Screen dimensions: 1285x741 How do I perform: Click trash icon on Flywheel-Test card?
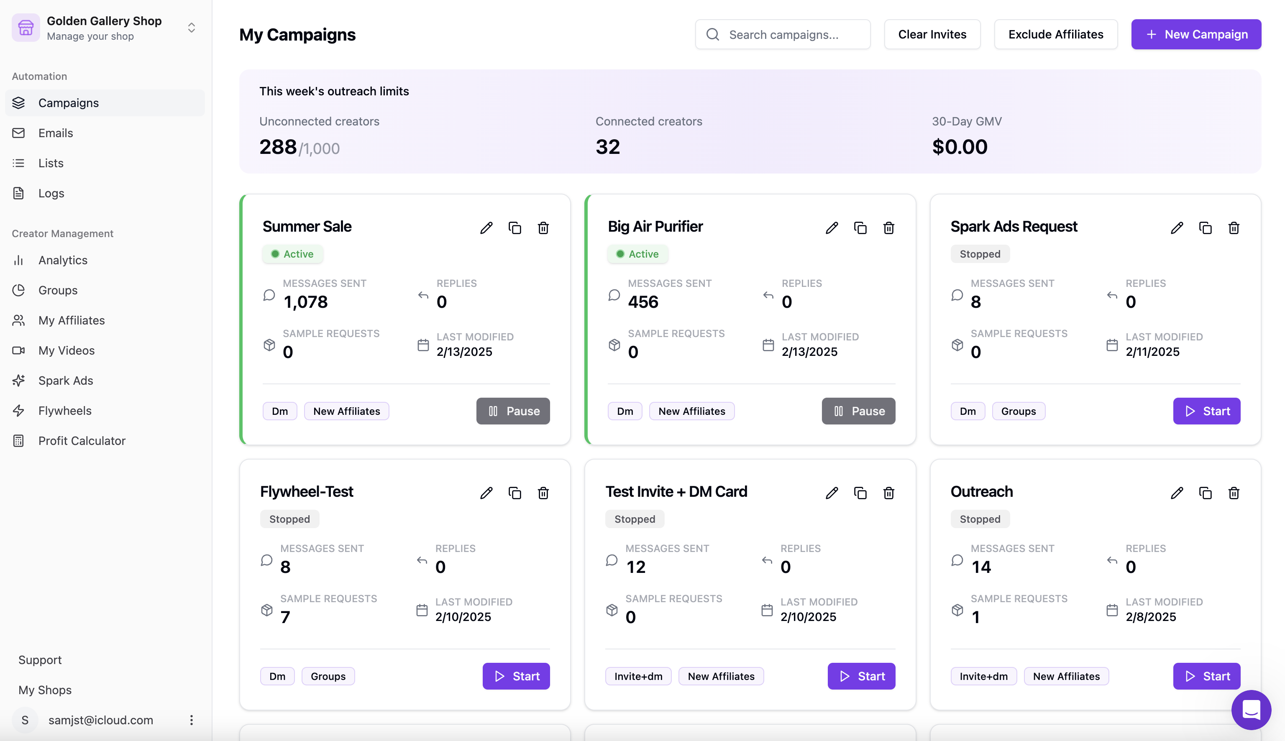coord(543,493)
